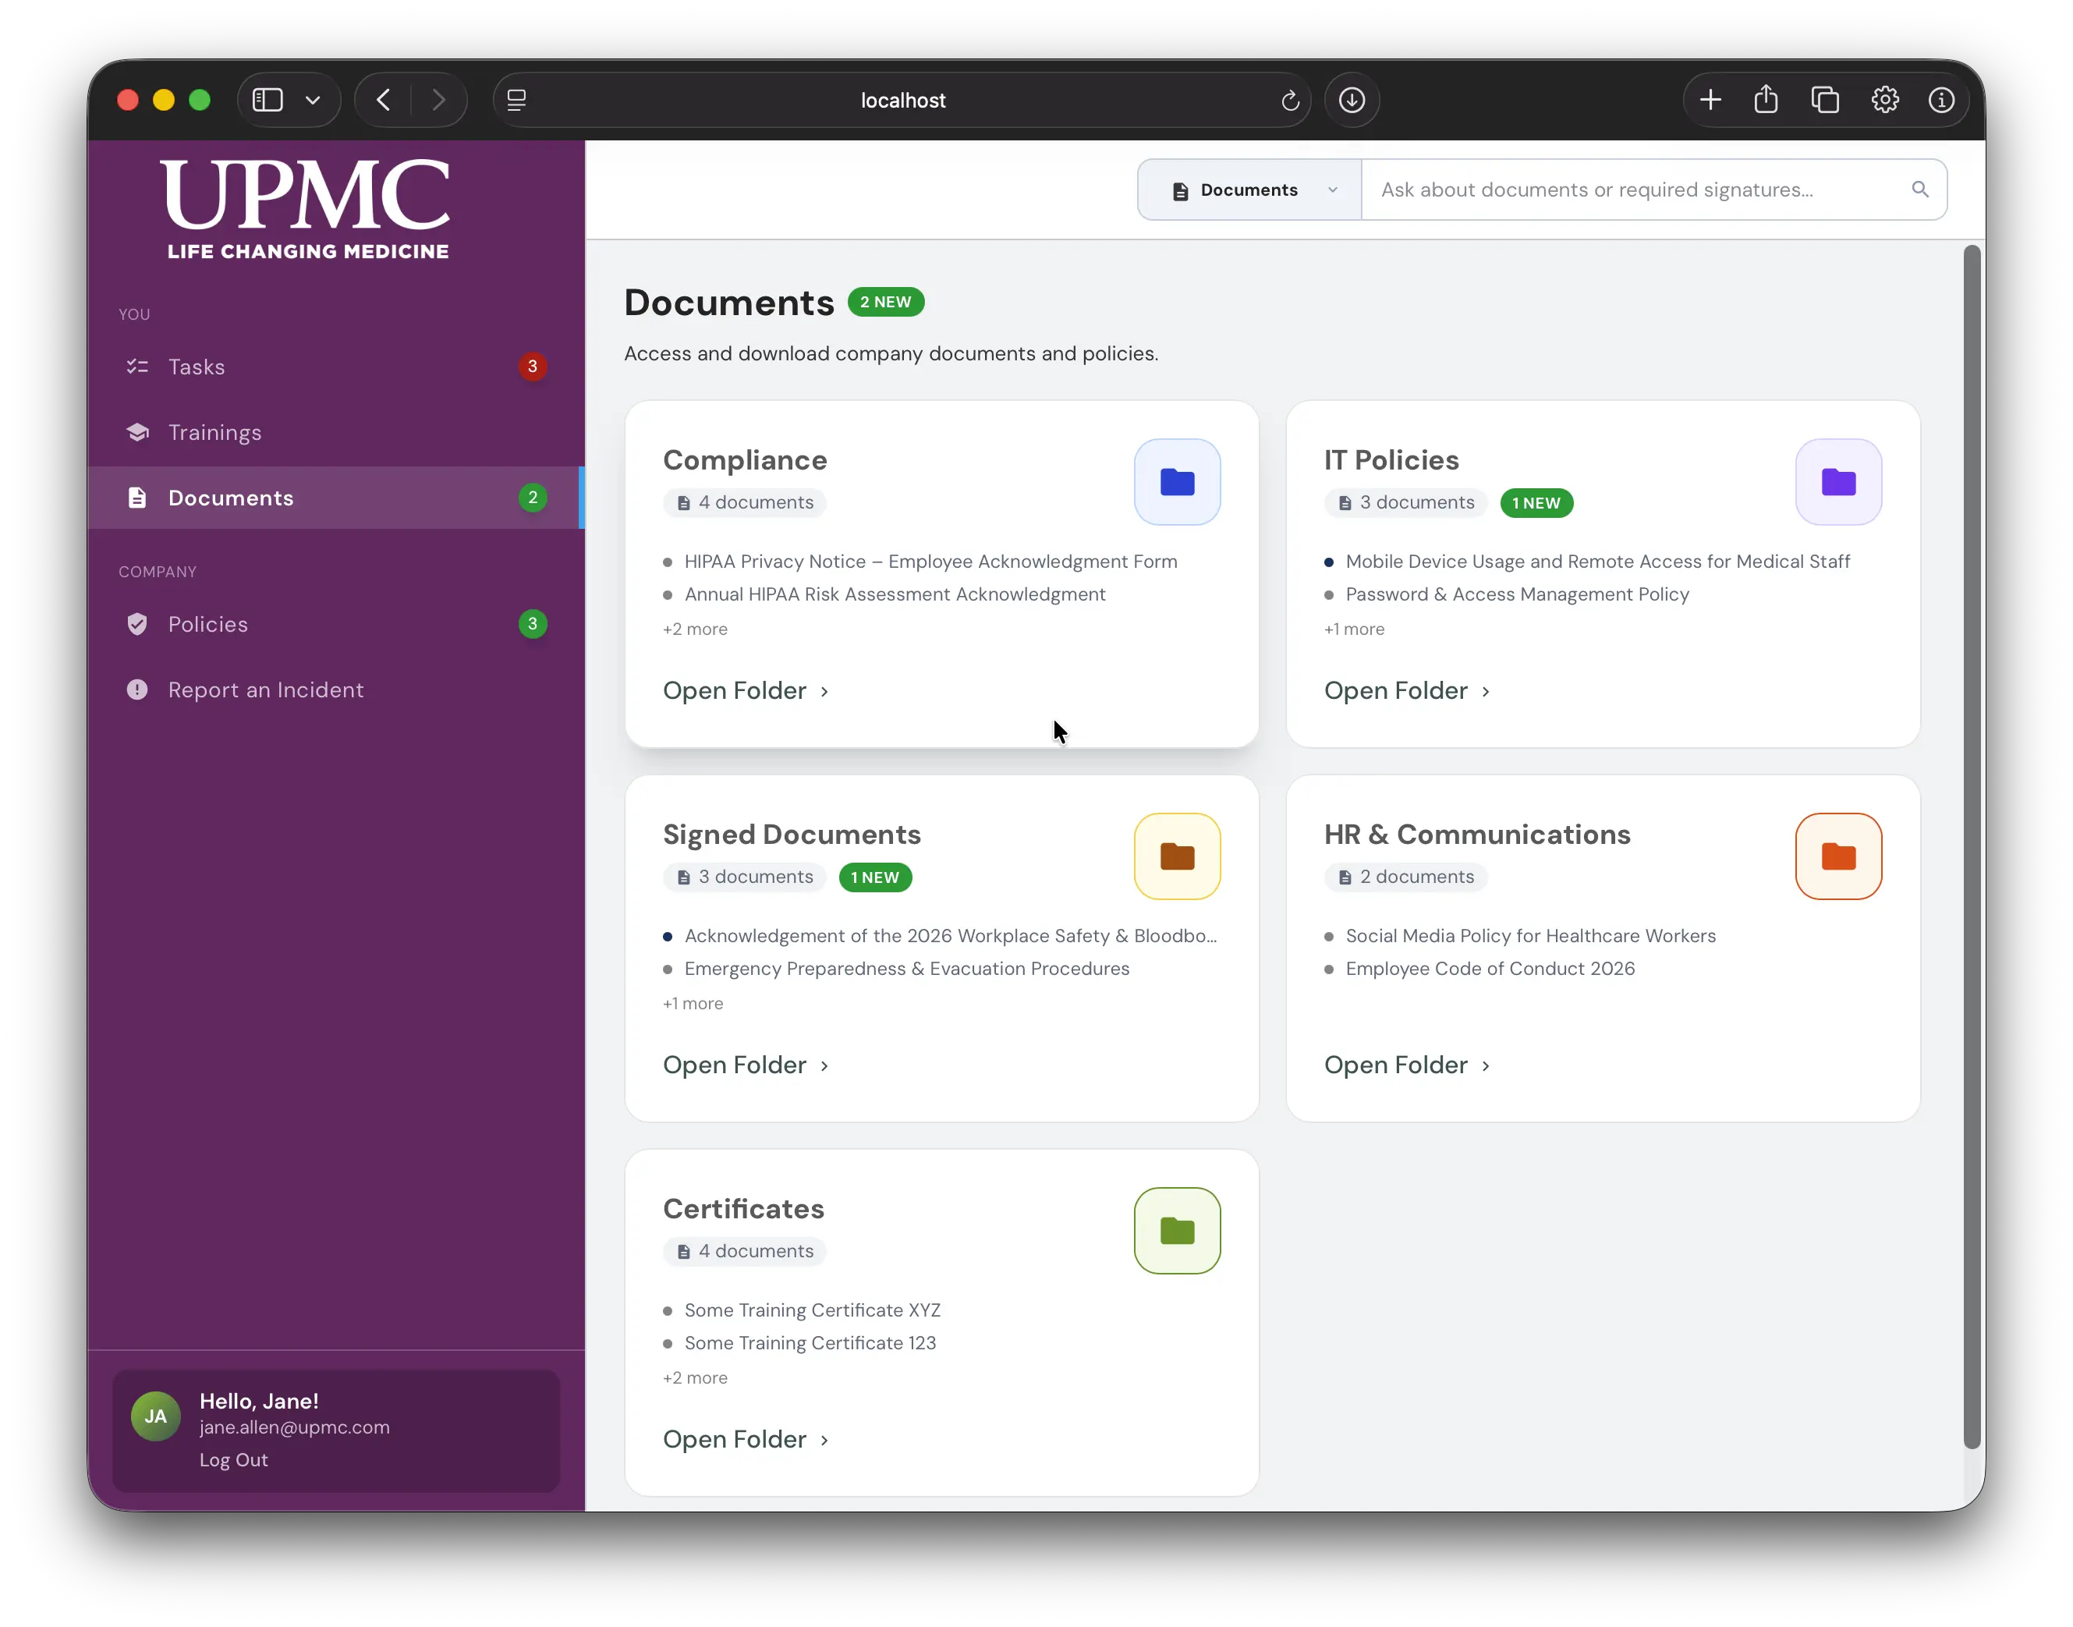The height and width of the screenshot is (1627, 2073).
Task: Open the IT Policies purple folder icon
Action: [x=1837, y=482]
